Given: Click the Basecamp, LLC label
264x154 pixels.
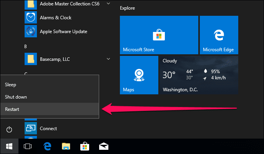Looking at the screenshot, I should (x=55, y=59).
